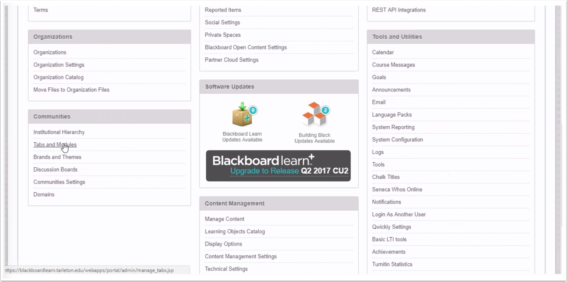This screenshot has width=567, height=282.
Task: Click the Communities panel header
Action: pos(109,117)
